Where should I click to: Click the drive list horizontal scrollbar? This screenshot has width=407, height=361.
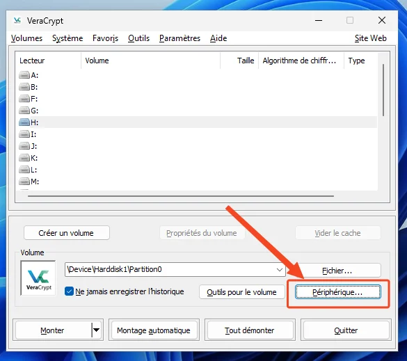181,196
